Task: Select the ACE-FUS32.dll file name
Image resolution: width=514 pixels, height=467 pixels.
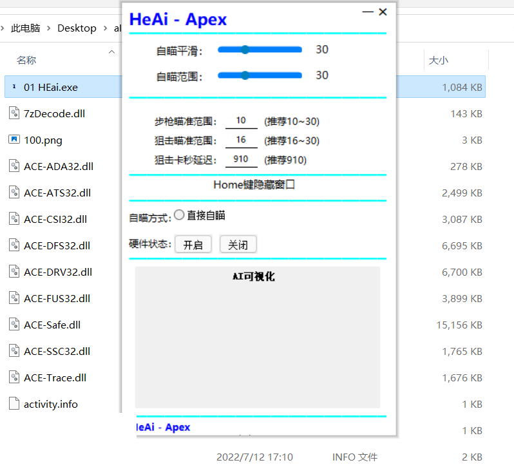Action: pyautogui.click(x=57, y=298)
